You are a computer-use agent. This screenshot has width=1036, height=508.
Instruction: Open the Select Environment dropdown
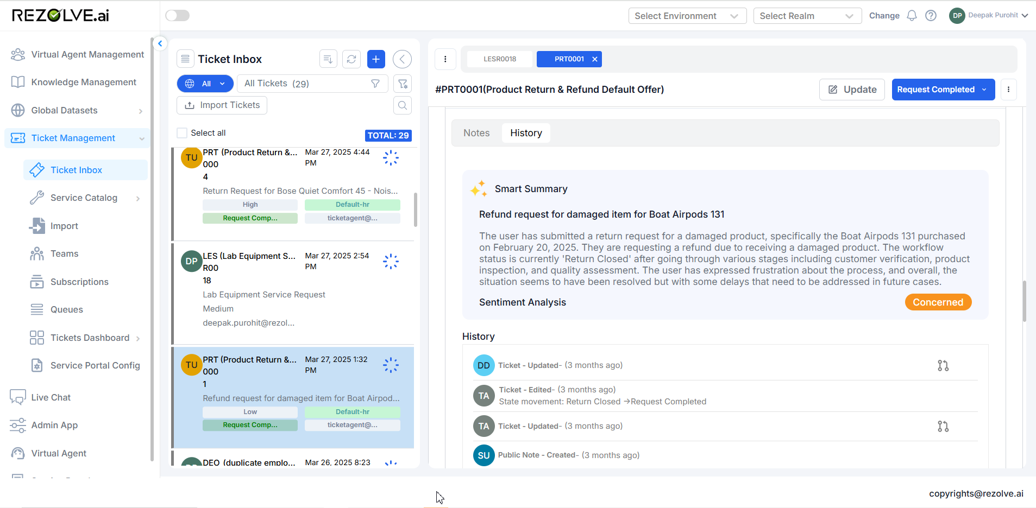point(687,16)
